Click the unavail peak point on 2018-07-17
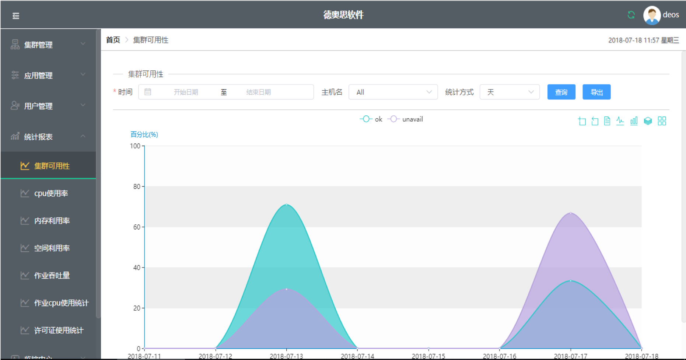Screen dimensions: 686x360 click(x=571, y=213)
